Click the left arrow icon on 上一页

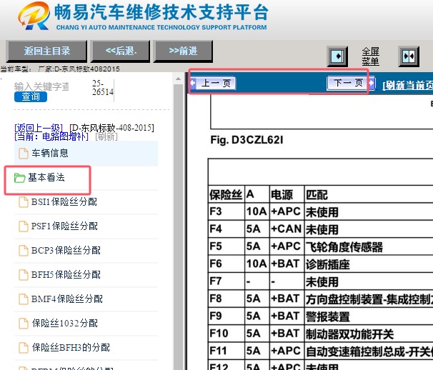coord(193,83)
